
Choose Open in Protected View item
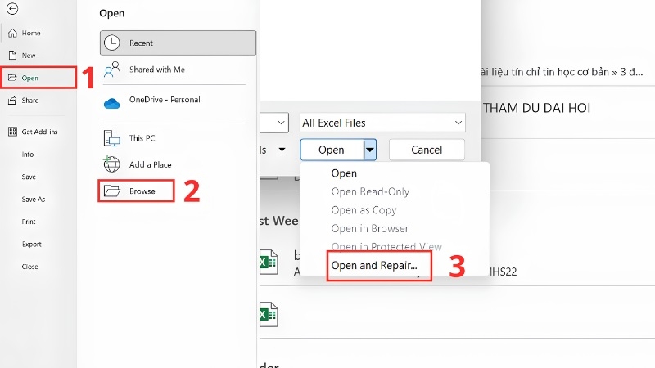(386, 247)
